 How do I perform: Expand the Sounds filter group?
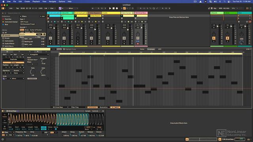point(23,27)
